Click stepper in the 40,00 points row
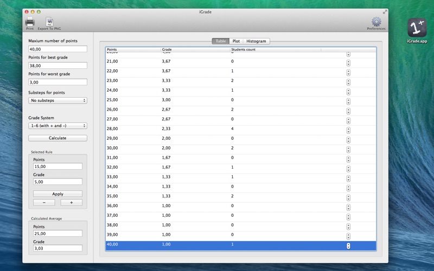 [348, 246]
